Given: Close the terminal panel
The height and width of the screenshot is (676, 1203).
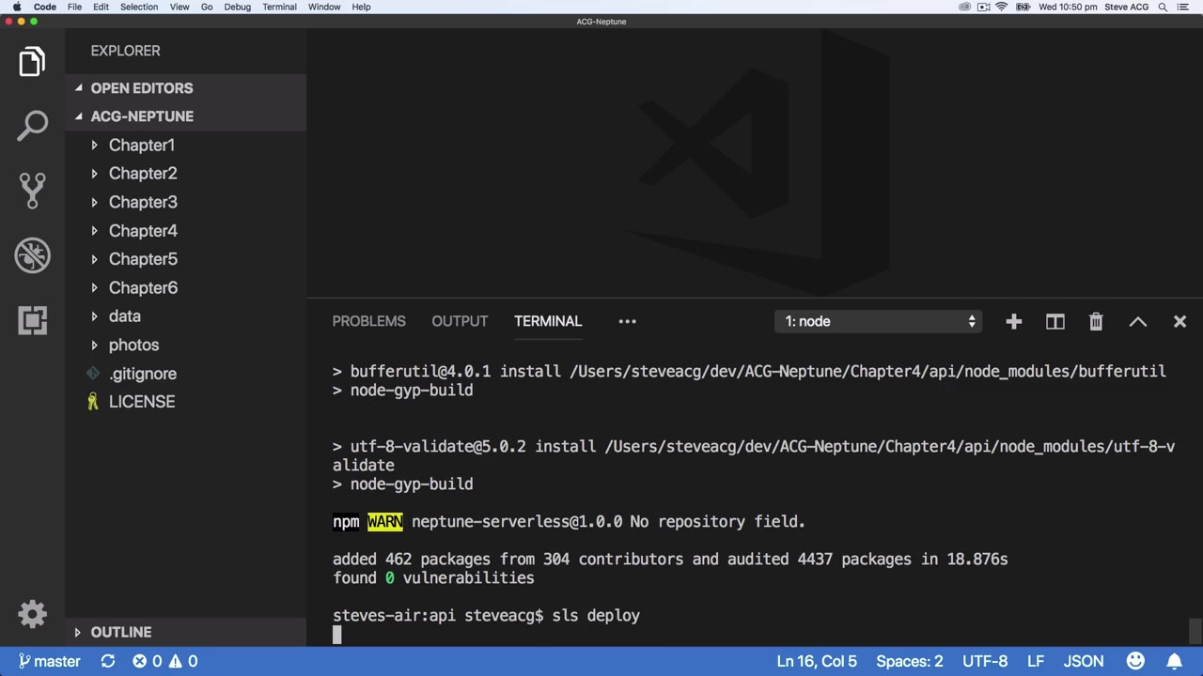Looking at the screenshot, I should click(x=1180, y=322).
